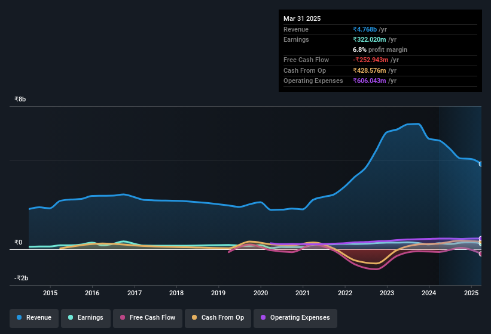Click the -₹2b y-axis label
The image size is (491, 334).
pos(22,278)
